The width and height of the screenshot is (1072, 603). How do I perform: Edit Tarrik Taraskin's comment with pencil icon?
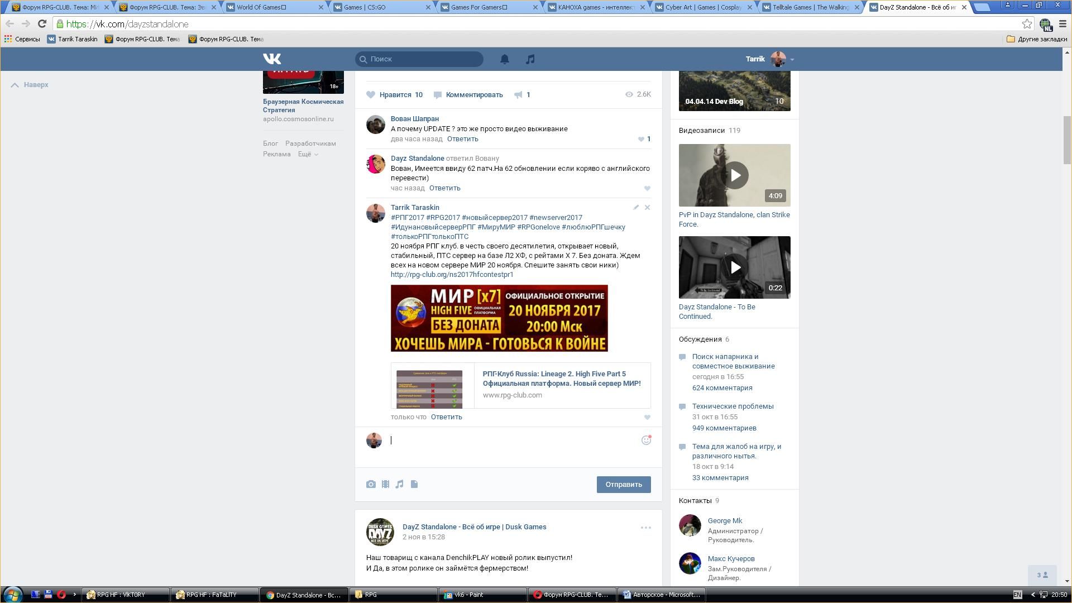pyautogui.click(x=635, y=208)
